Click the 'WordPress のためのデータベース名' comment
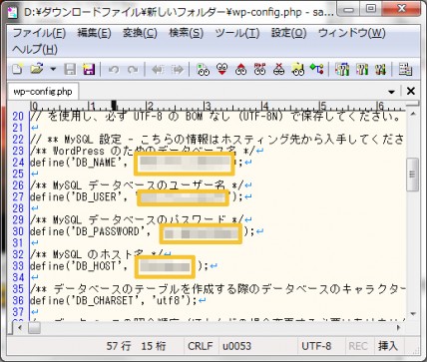427x362 pixels. pyautogui.click(x=143, y=151)
